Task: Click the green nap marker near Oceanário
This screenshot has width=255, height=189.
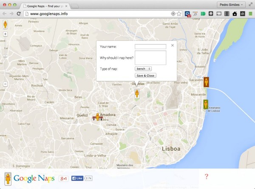Action: (206, 104)
